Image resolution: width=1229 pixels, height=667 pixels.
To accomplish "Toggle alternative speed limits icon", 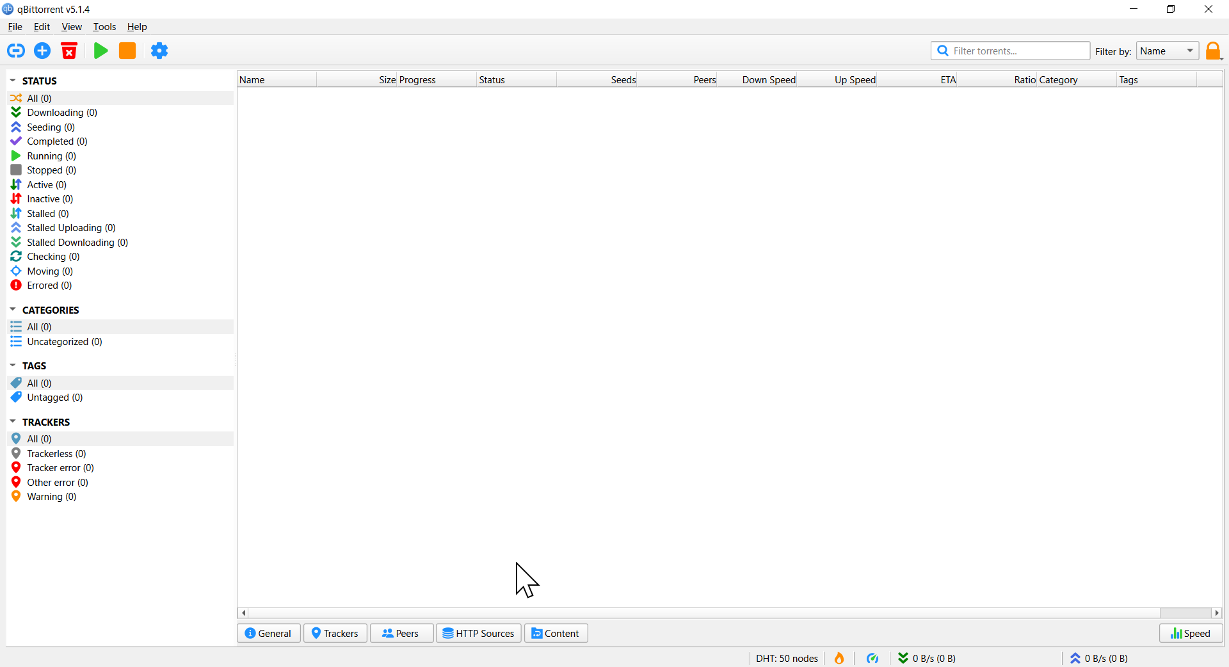I will pyautogui.click(x=872, y=658).
